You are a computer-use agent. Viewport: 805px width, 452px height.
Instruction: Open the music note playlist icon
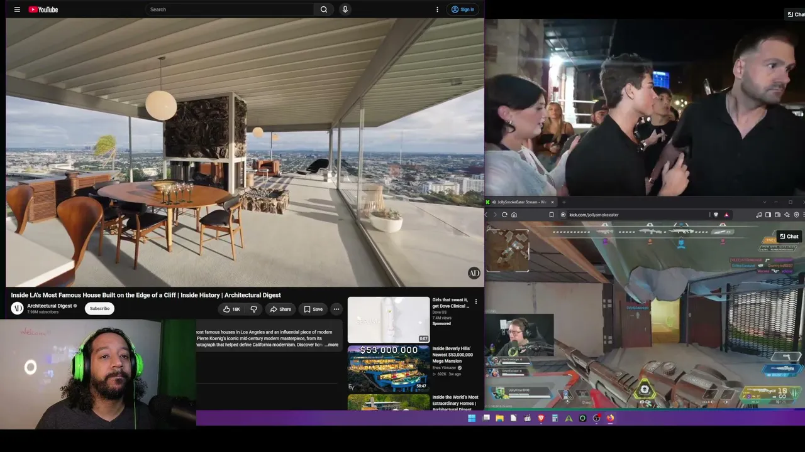(x=759, y=215)
